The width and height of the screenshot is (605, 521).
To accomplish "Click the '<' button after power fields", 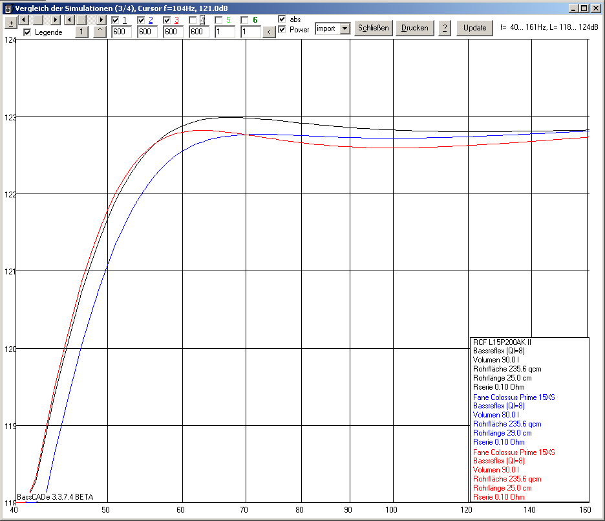I will 269,32.
